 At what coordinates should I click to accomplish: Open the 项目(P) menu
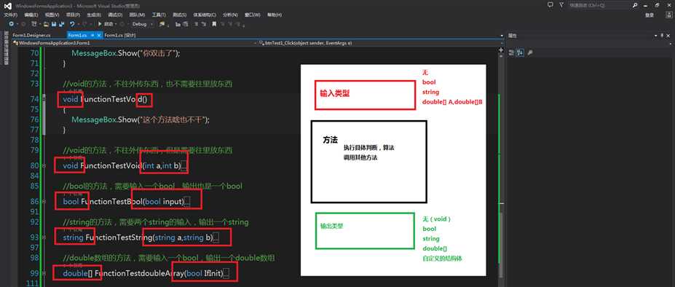[74, 15]
